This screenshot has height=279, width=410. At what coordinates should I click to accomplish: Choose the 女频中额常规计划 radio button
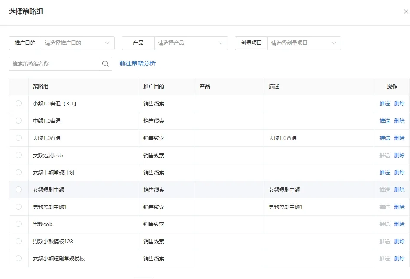[19, 172]
